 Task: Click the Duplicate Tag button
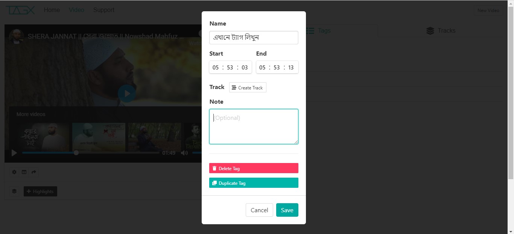pyautogui.click(x=254, y=183)
